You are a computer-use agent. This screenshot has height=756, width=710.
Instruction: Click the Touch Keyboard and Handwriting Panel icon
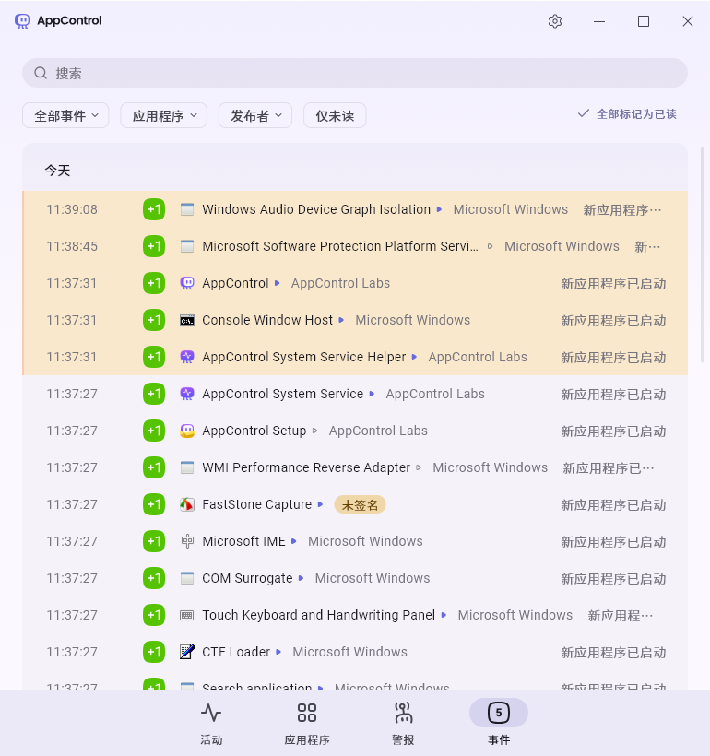(x=187, y=615)
